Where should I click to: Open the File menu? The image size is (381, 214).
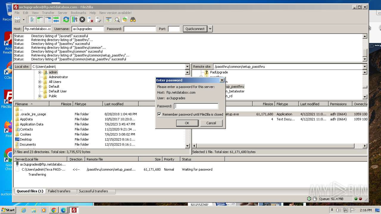coord(17,13)
